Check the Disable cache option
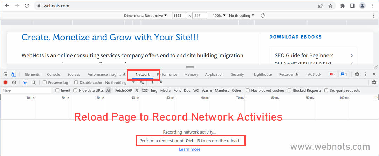The image size is (379, 156). (x=76, y=83)
